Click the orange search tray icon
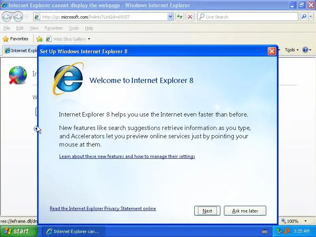Screen dimensions: 316x237 click(x=287, y=231)
